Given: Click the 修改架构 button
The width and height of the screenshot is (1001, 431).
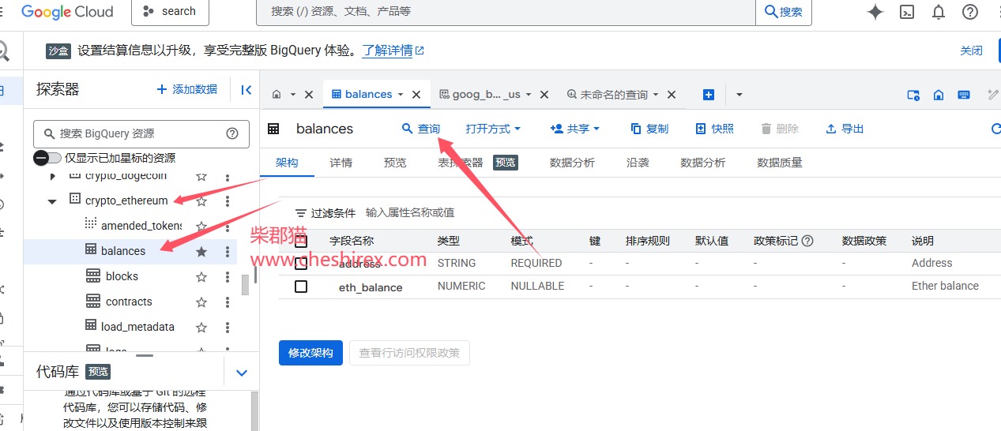Looking at the screenshot, I should click(311, 353).
